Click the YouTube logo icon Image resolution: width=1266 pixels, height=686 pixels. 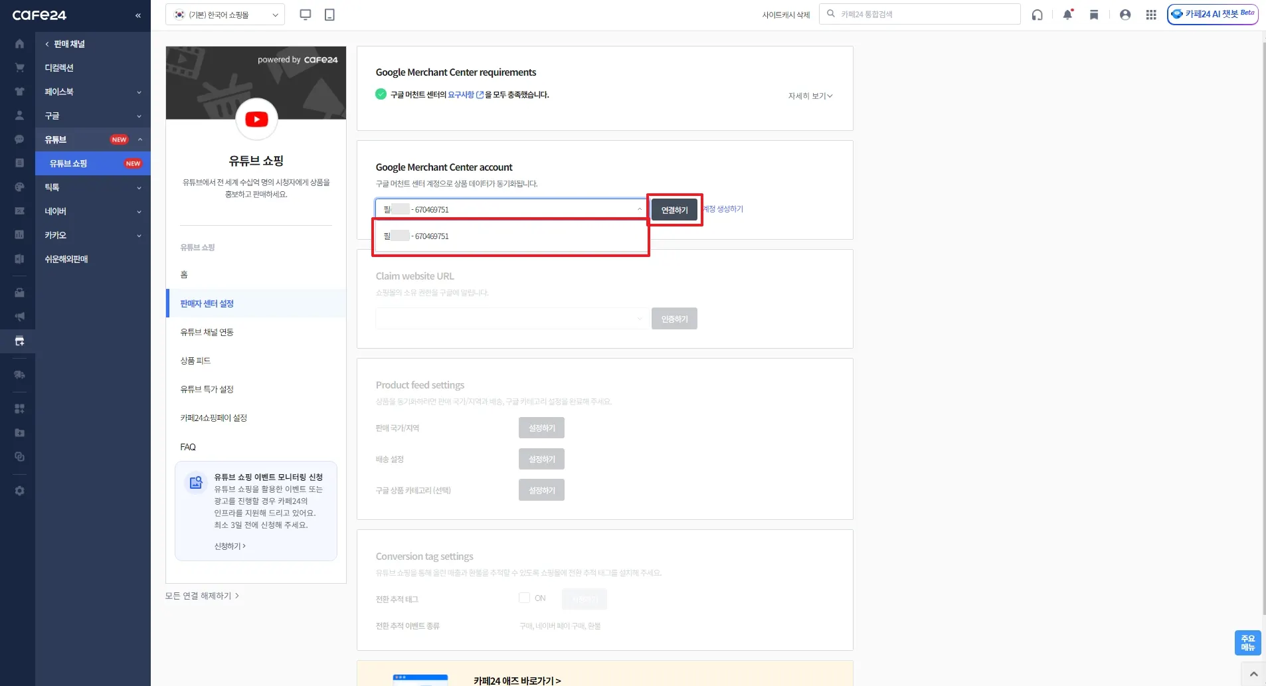click(x=256, y=119)
